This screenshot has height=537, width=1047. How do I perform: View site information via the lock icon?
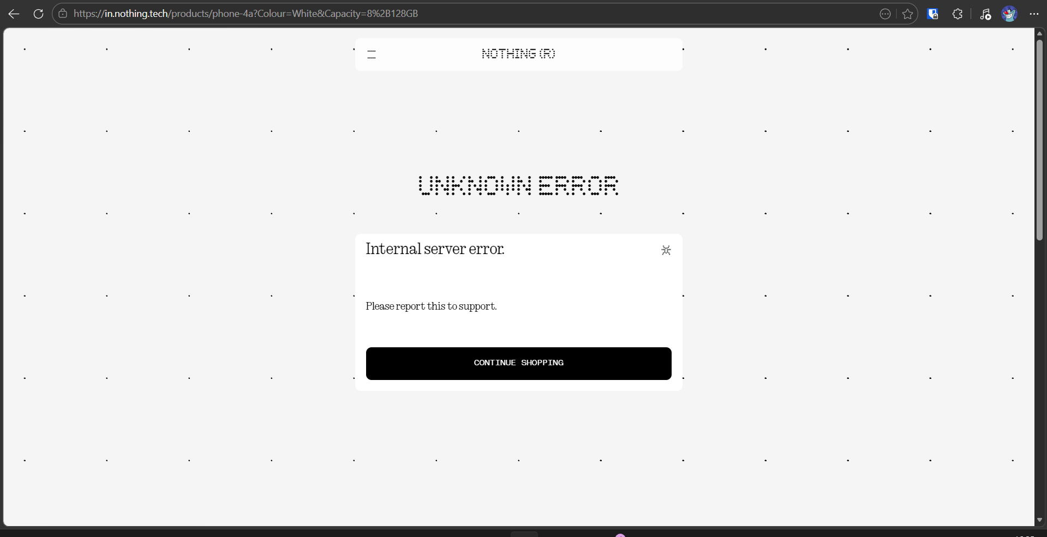(x=63, y=14)
